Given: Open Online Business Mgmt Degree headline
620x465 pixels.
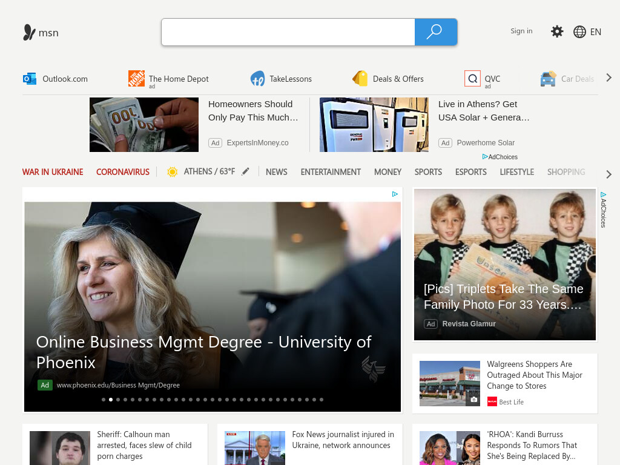Looking at the screenshot, I should [203, 352].
